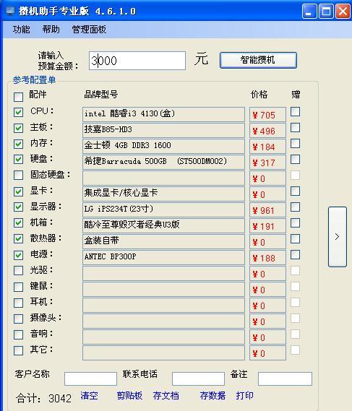Select the 显示器 model field LG iPS234T

[x=163, y=209]
